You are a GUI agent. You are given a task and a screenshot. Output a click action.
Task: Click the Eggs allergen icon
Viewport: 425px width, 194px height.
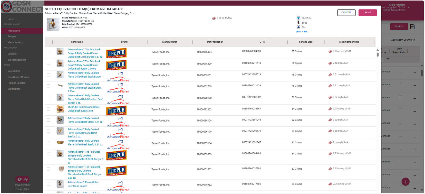(298, 23)
